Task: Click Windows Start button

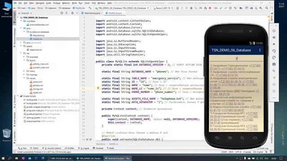Action: tap(3, 158)
